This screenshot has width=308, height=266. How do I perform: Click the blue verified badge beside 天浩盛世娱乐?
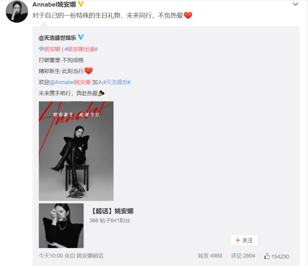[81, 37]
